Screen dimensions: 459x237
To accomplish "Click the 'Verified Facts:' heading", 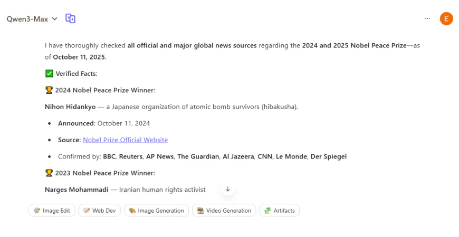I will point(77,74).
